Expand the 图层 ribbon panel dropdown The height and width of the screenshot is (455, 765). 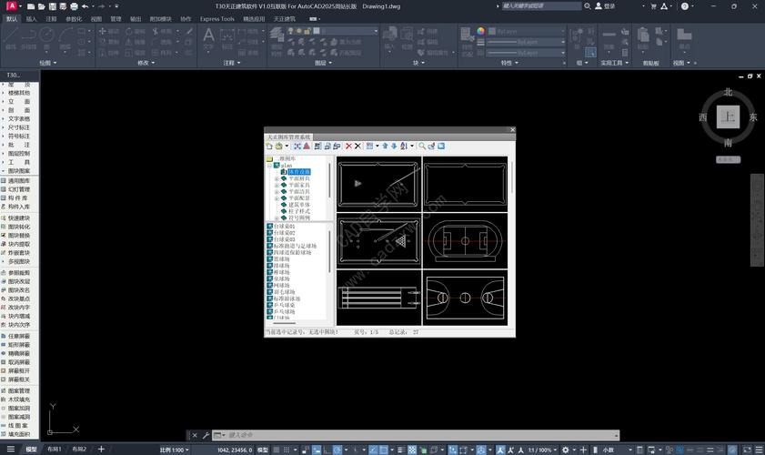coord(323,63)
